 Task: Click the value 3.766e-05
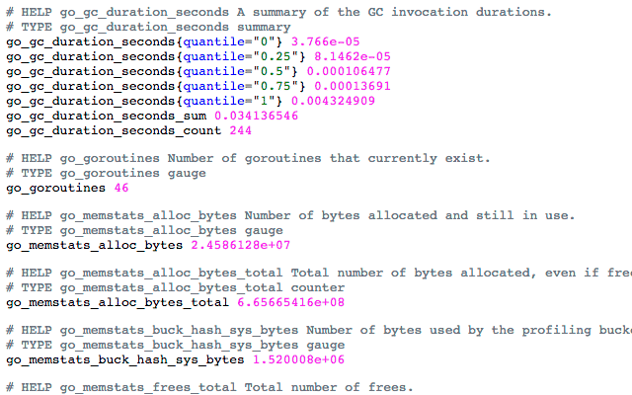coord(325,41)
